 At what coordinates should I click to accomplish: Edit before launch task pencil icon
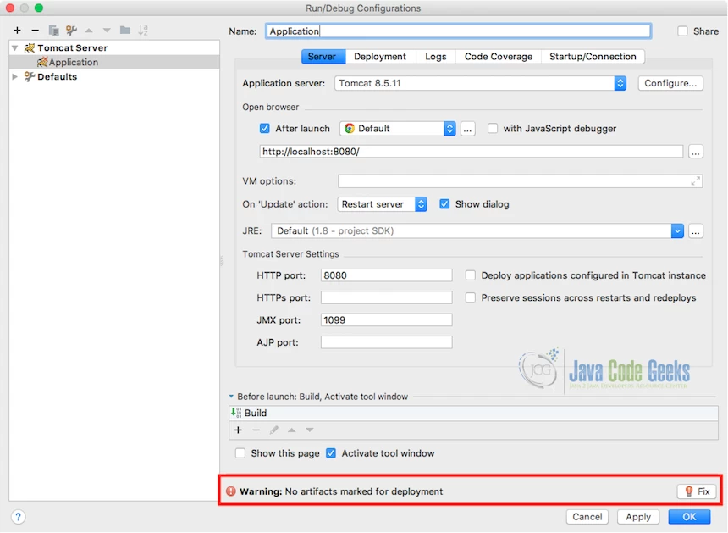(274, 430)
